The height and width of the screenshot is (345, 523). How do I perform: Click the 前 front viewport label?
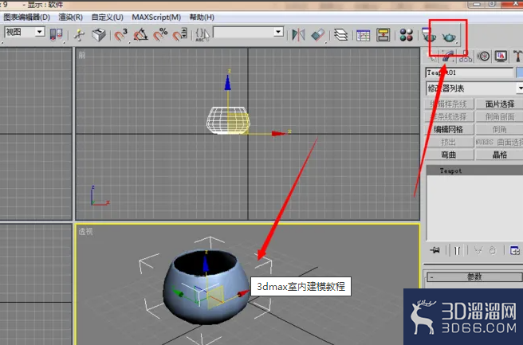[x=81, y=55]
